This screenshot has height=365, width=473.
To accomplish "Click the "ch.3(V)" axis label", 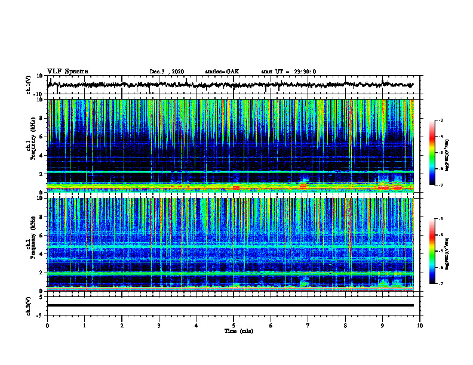I will point(28,306).
